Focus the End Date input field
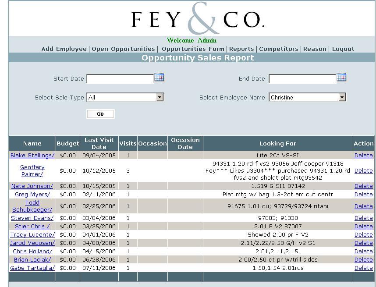This screenshot has height=287, width=376. click(302, 78)
